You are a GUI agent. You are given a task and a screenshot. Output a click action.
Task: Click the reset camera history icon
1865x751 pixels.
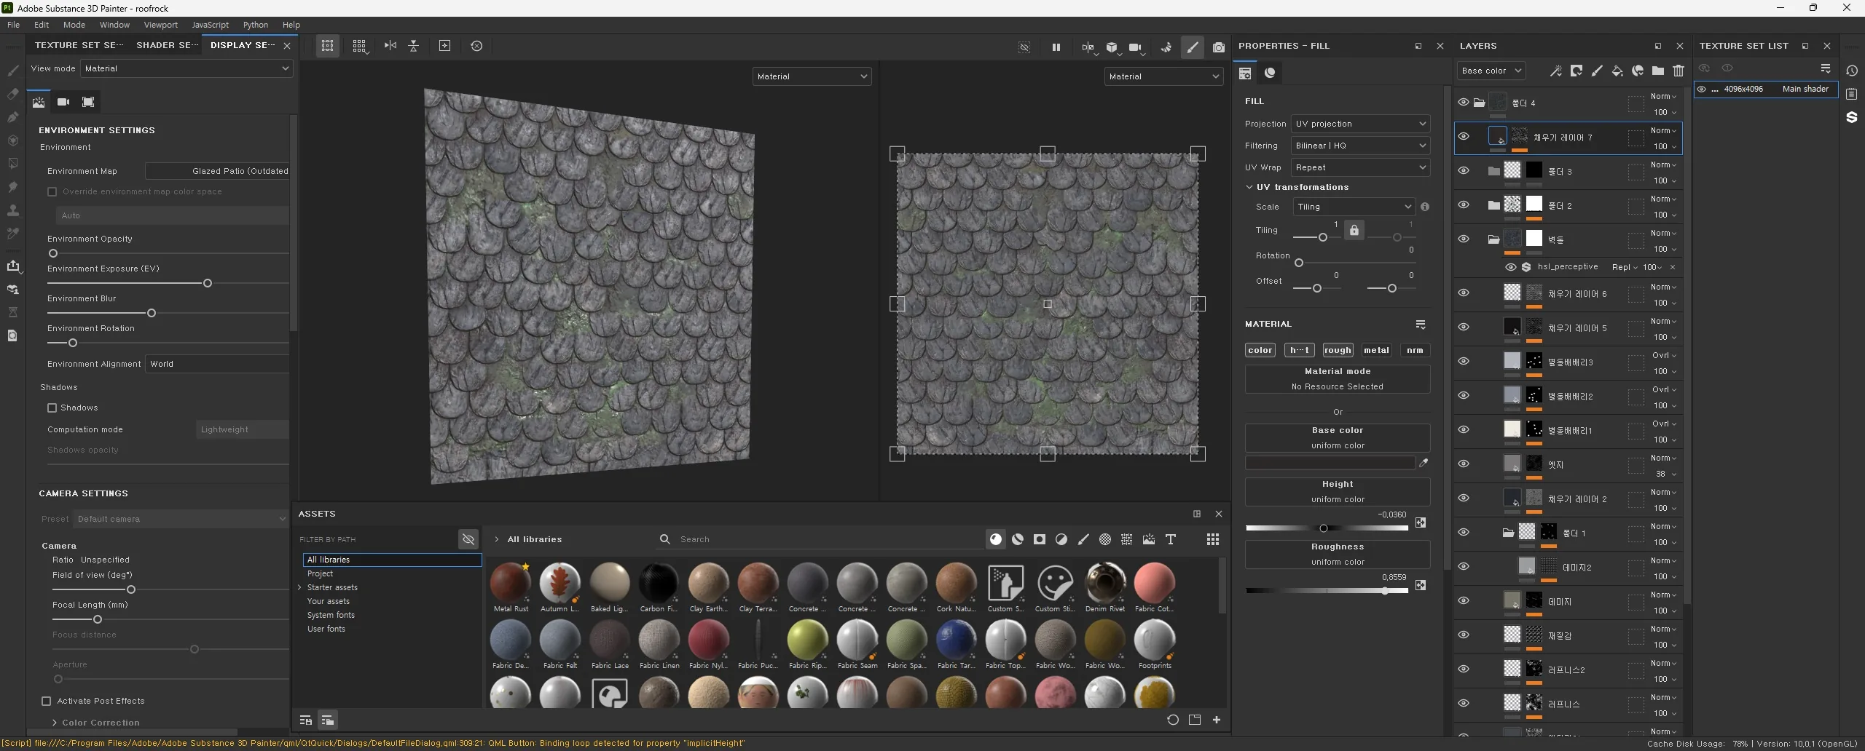point(476,46)
